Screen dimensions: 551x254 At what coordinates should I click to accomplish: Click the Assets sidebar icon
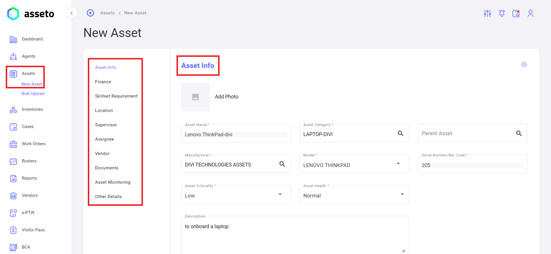(13, 74)
